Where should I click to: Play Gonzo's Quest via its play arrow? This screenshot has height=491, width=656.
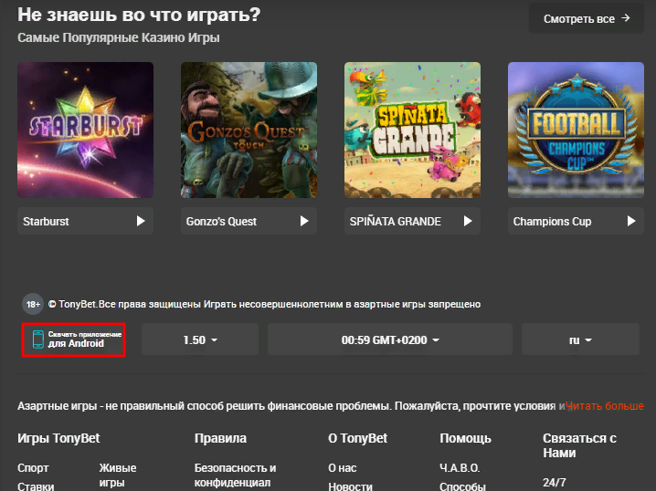click(304, 221)
